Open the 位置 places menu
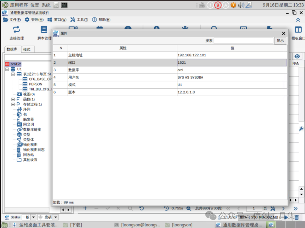The image size is (305, 228). (x=34, y=5)
